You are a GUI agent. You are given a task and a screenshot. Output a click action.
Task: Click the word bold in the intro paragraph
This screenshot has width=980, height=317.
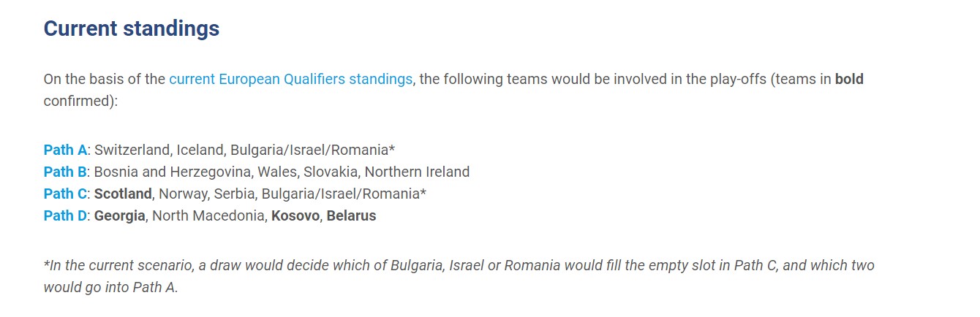click(x=849, y=79)
